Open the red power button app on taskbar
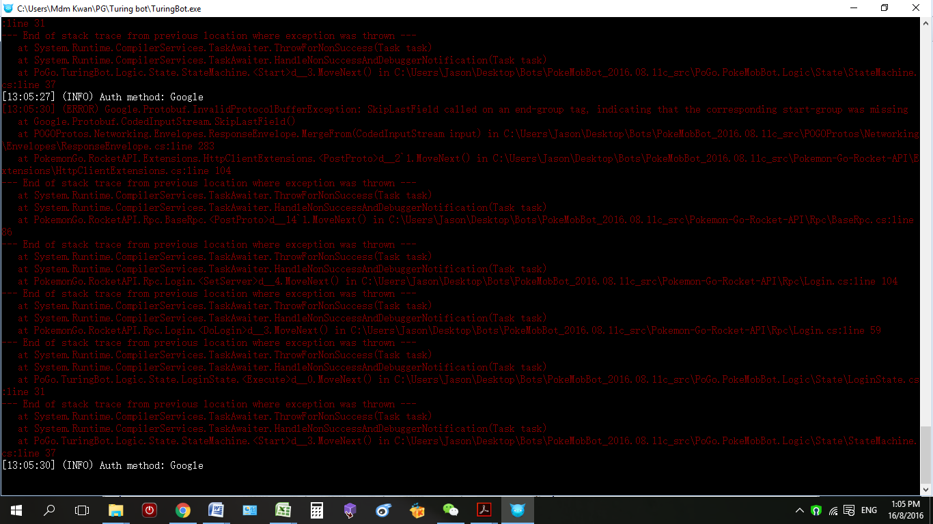This screenshot has height=524, width=933. 150,510
